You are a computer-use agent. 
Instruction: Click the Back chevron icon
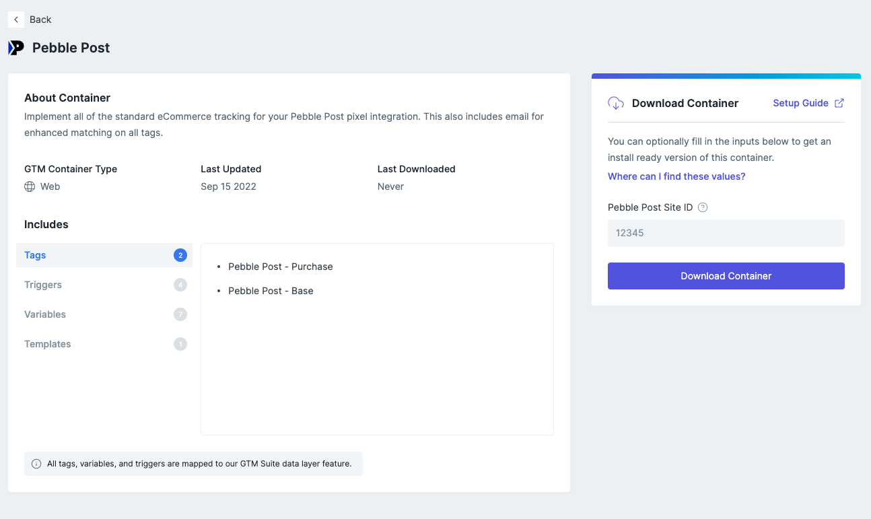click(x=16, y=20)
